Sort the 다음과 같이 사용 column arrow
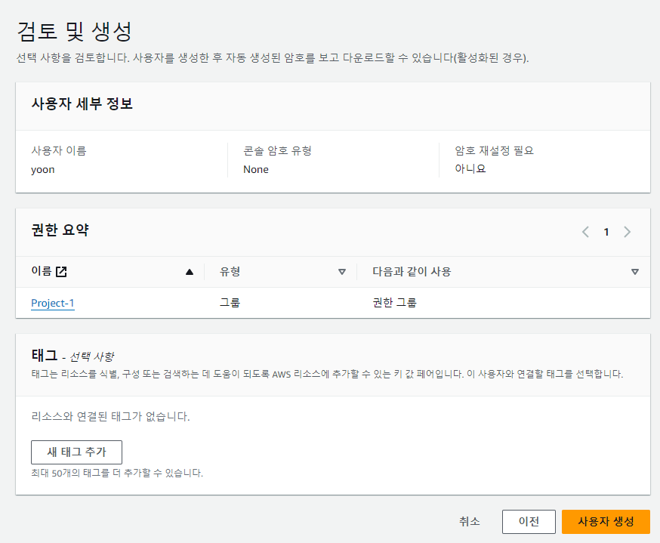This screenshot has height=543, width=660. click(635, 272)
